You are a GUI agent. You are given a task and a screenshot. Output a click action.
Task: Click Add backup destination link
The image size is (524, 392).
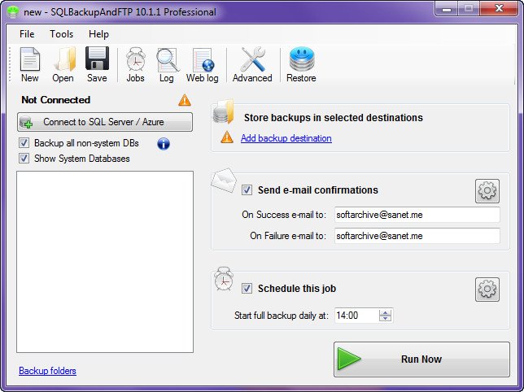pos(286,138)
